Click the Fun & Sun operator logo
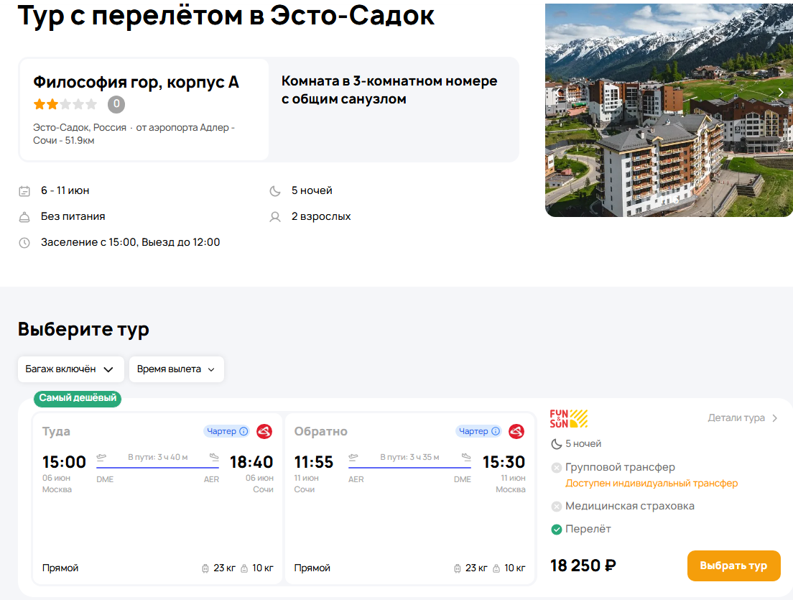The image size is (793, 600). click(568, 419)
